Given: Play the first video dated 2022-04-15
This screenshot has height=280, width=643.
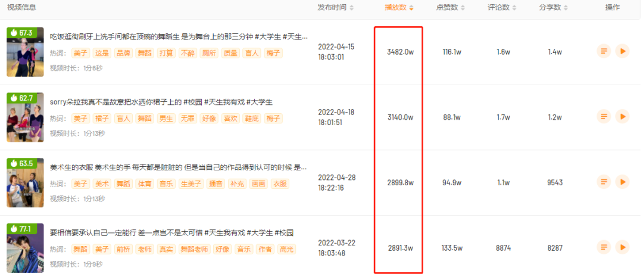Looking at the screenshot, I should (x=622, y=52).
